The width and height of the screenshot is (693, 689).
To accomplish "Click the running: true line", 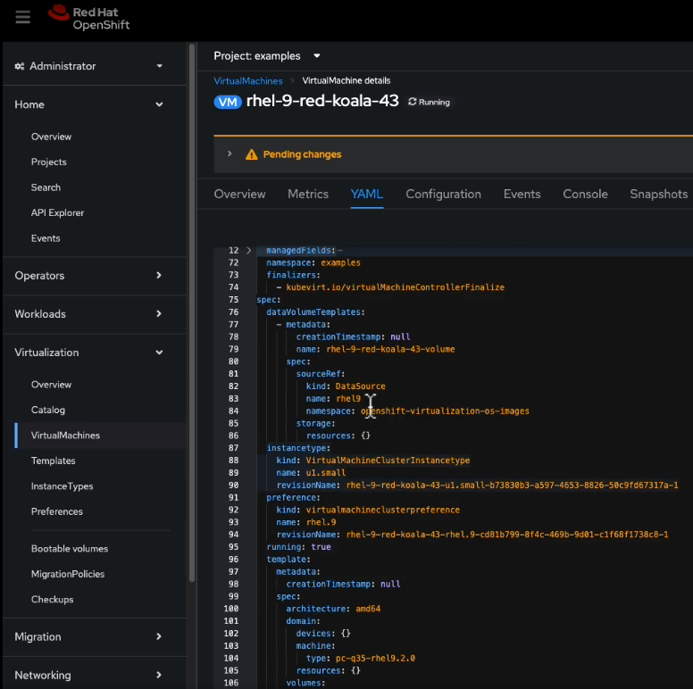I will 299,547.
